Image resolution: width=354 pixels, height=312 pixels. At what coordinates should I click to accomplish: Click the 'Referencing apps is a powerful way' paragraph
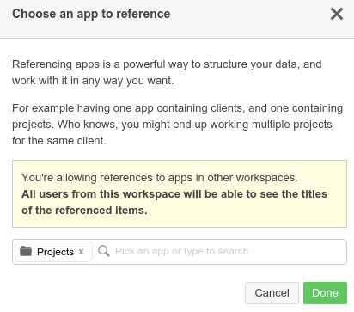tap(167, 72)
